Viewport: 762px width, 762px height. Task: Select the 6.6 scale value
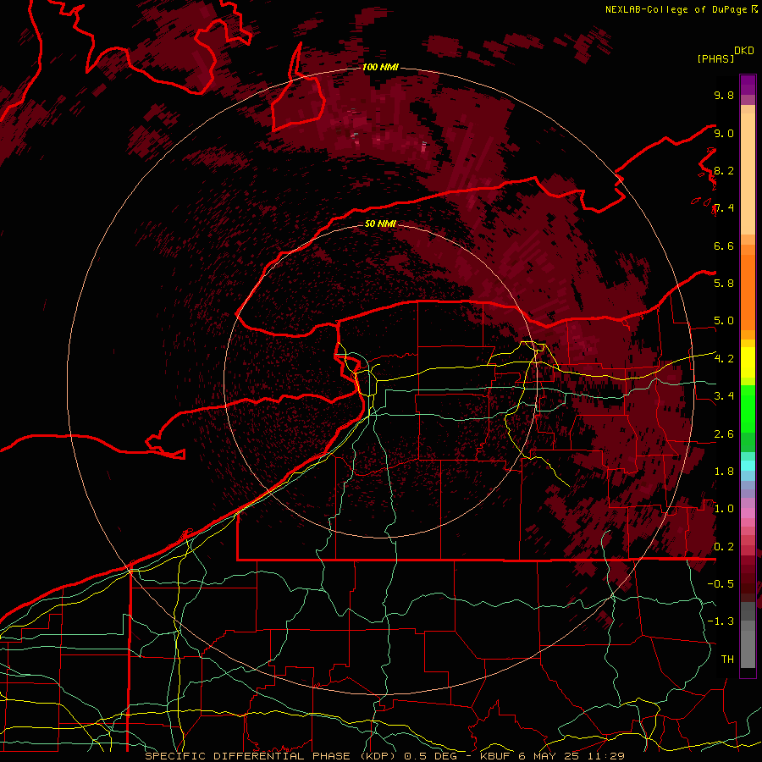point(724,246)
